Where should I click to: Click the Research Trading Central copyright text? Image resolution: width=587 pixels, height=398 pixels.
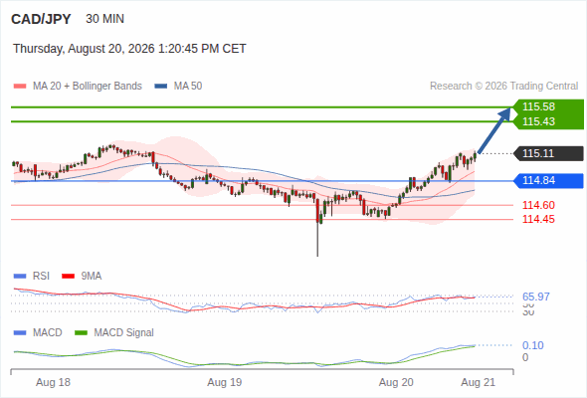tap(503, 87)
